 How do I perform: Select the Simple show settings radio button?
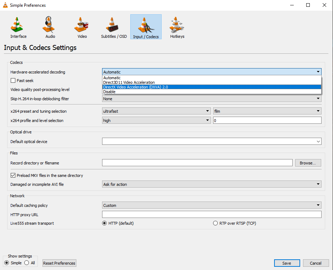(x=6, y=263)
